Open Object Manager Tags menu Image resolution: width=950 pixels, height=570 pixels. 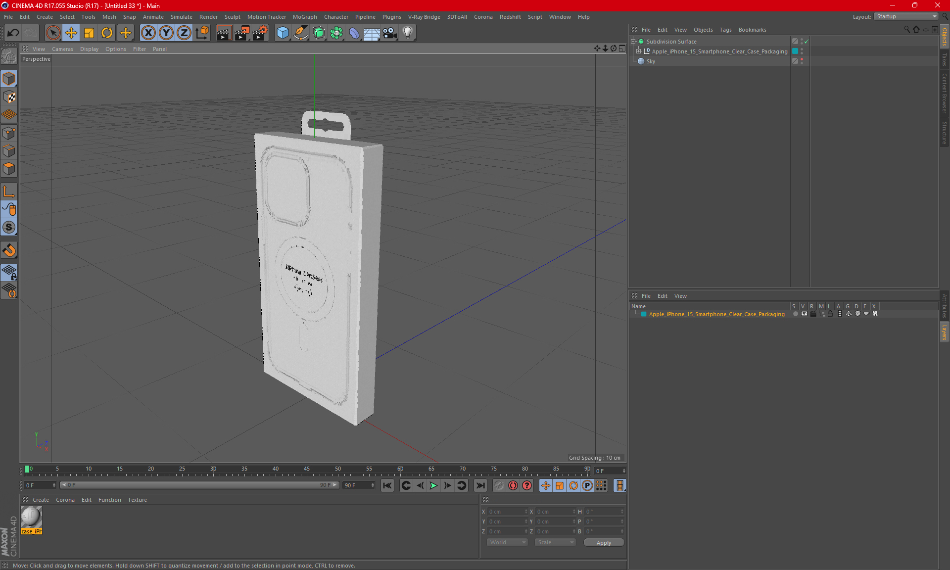tap(725, 30)
